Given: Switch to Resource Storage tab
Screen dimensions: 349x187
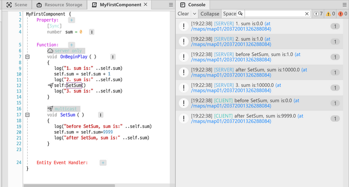Looking at the screenshot, I should (60, 5).
